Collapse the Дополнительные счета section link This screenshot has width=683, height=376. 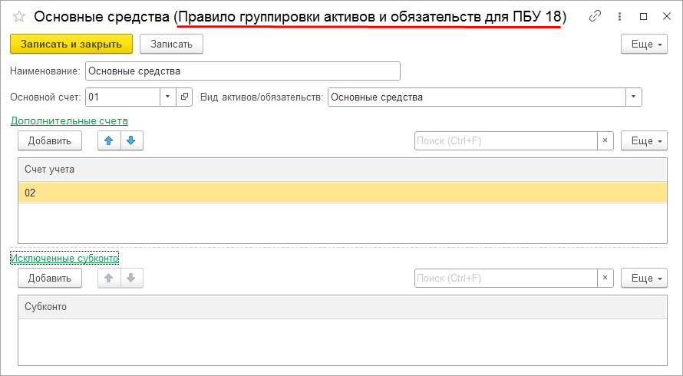click(69, 120)
